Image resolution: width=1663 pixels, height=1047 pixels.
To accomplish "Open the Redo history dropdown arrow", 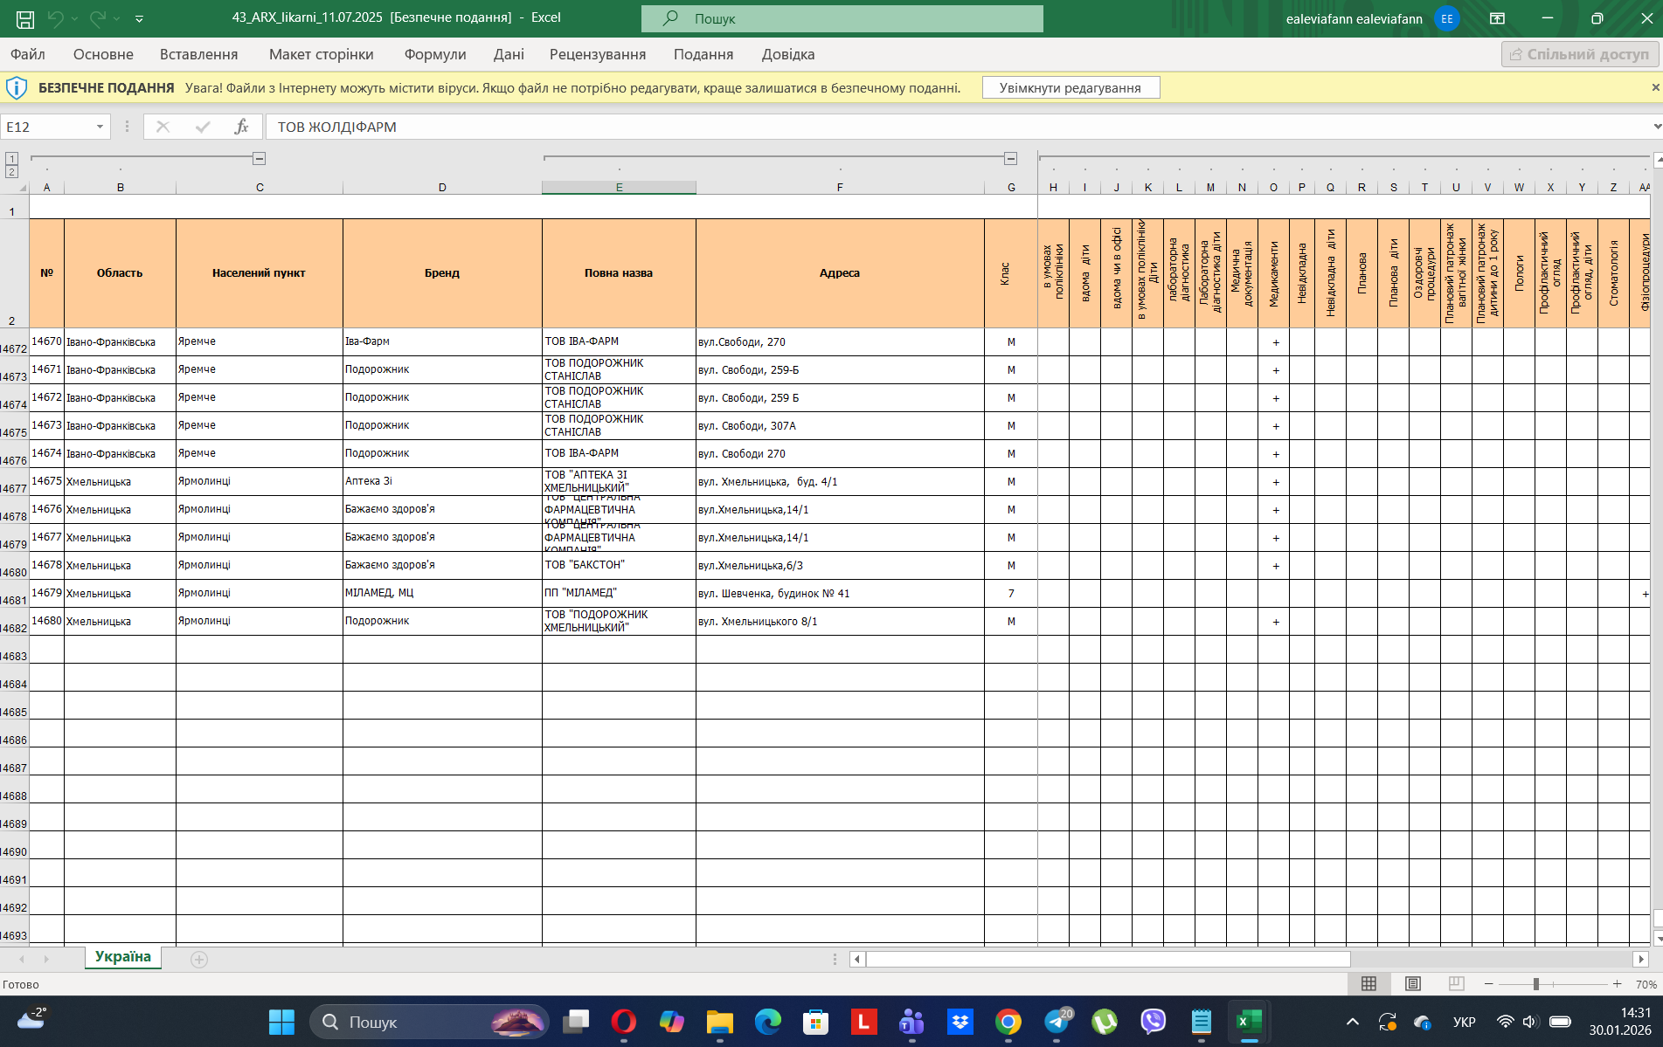I will click(117, 18).
